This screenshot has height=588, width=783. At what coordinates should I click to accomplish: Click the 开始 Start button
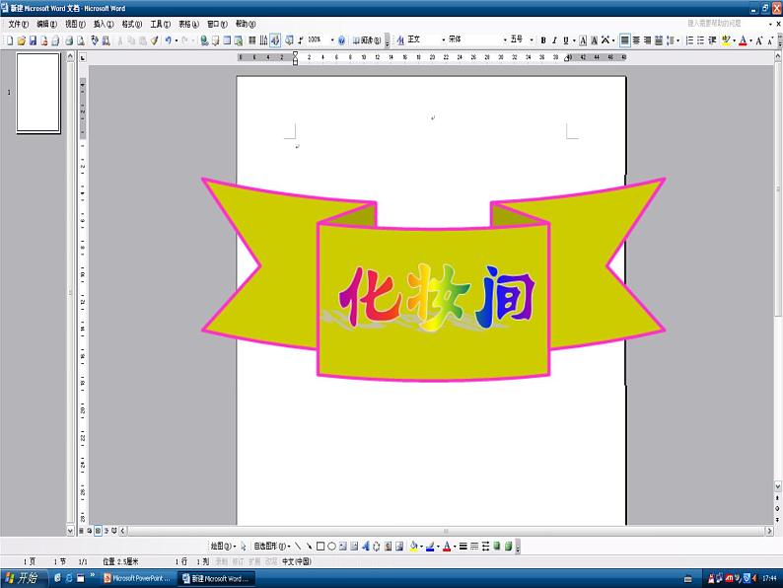(23, 578)
